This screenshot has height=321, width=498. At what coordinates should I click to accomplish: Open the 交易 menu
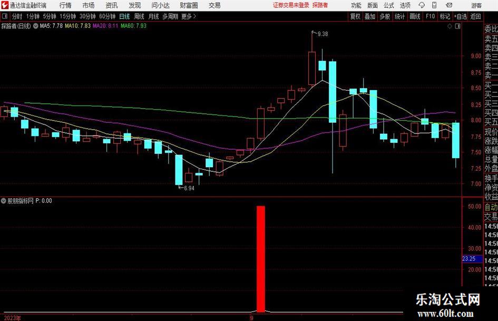[214, 5]
